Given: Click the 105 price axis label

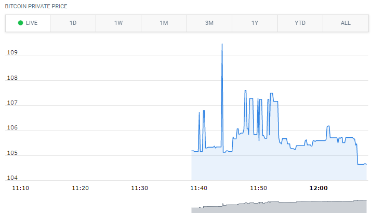Looking at the screenshot, I should (12, 153).
